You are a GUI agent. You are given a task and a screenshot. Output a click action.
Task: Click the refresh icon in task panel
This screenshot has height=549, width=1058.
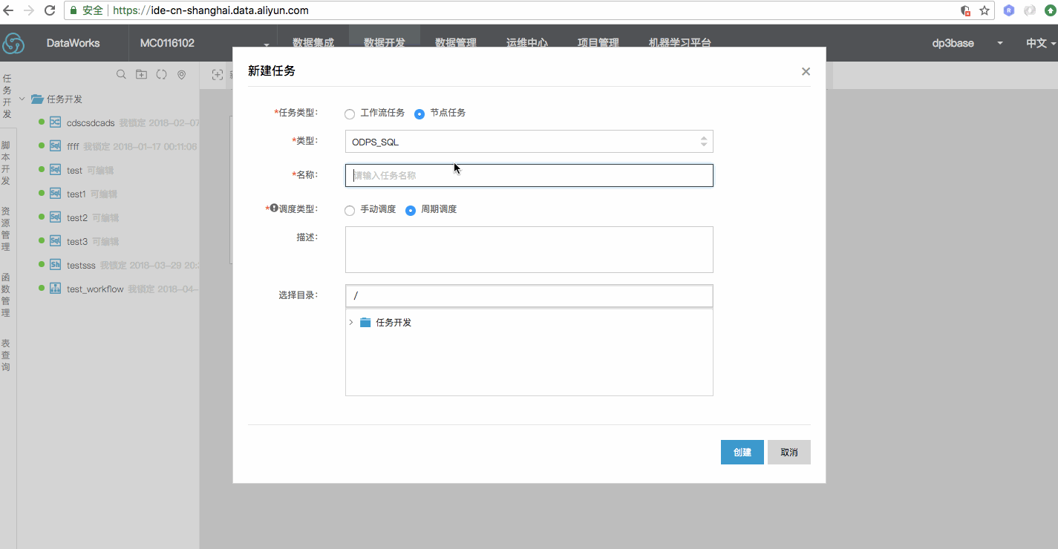tap(161, 74)
